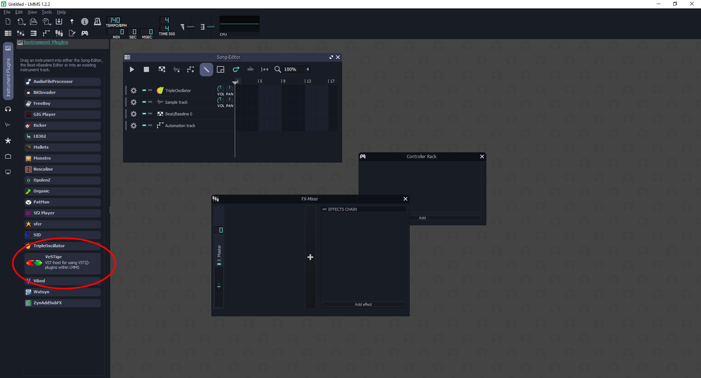The image size is (701, 378).
Task: Open the Tools menu
Action: coord(47,12)
